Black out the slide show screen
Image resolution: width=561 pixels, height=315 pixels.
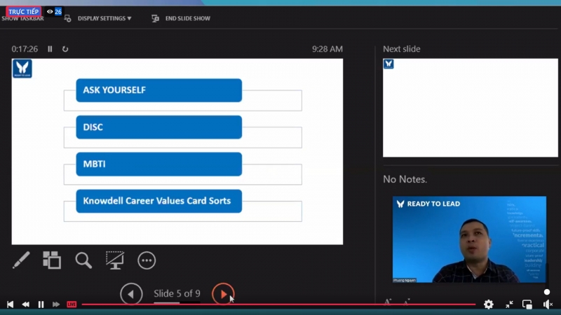tap(115, 260)
